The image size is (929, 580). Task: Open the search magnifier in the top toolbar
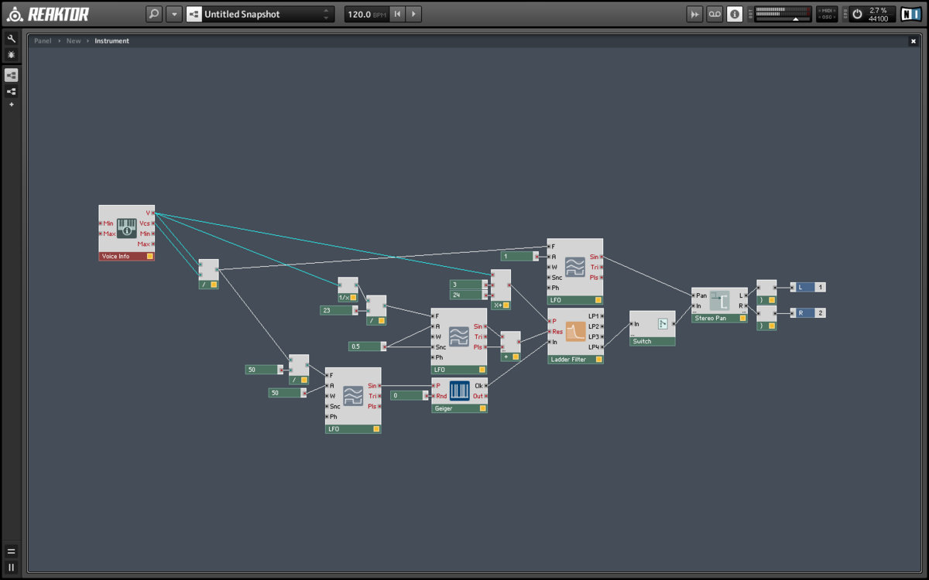(x=154, y=14)
